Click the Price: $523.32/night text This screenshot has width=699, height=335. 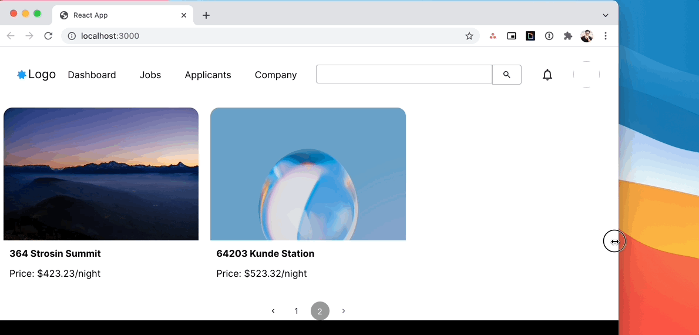261,273
